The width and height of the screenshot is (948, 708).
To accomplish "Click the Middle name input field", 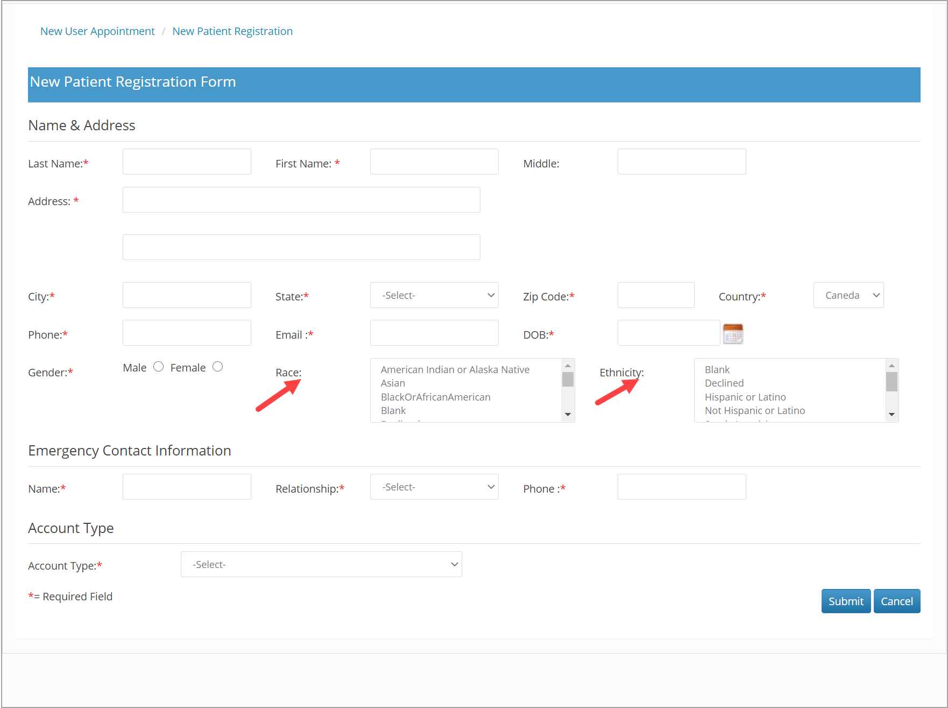I will click(x=682, y=162).
